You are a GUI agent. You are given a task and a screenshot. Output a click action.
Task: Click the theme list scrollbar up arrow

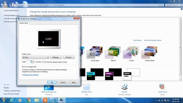[x=180, y=18]
